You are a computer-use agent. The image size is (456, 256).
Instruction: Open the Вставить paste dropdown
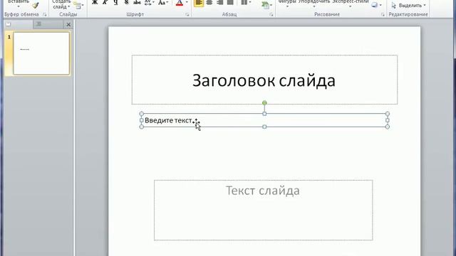pyautogui.click(x=19, y=4)
